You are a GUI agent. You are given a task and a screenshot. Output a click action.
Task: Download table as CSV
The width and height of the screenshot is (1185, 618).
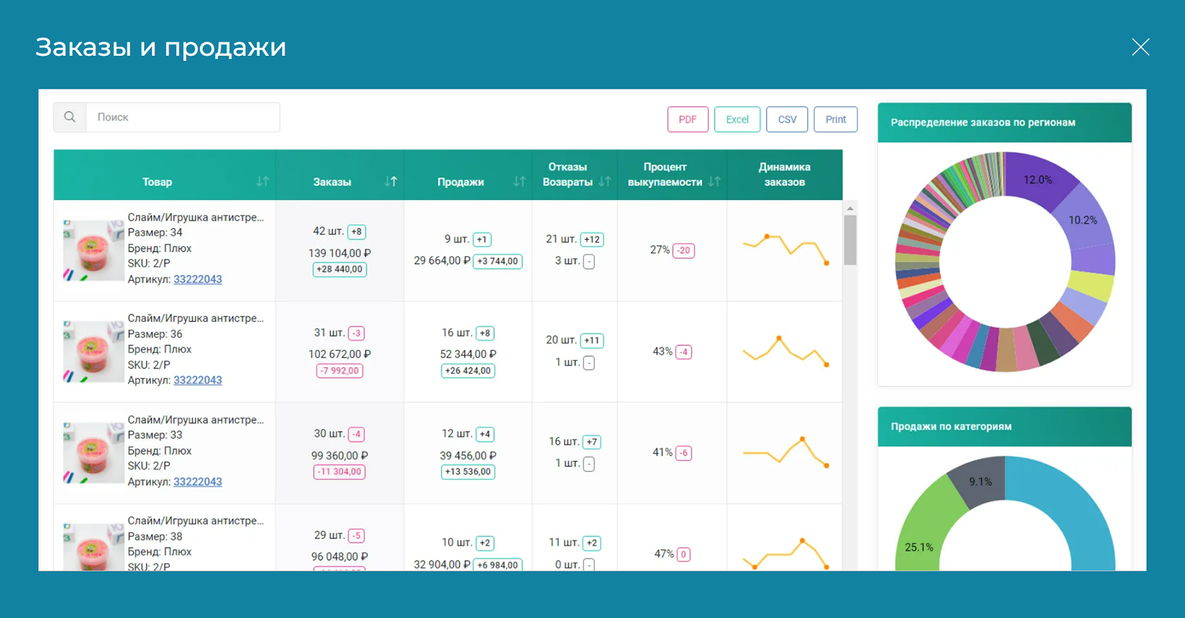[x=787, y=119]
